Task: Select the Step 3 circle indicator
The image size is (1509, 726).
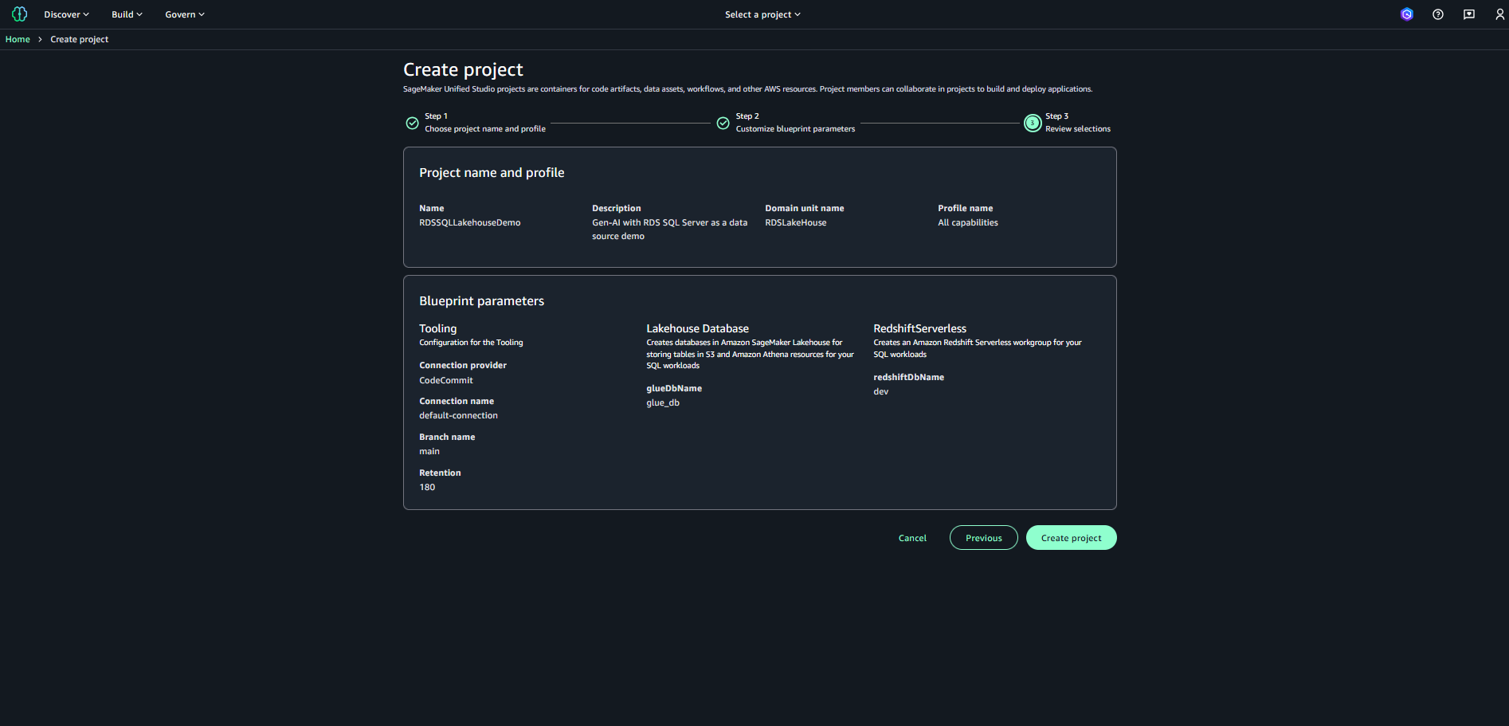Action: (1033, 123)
